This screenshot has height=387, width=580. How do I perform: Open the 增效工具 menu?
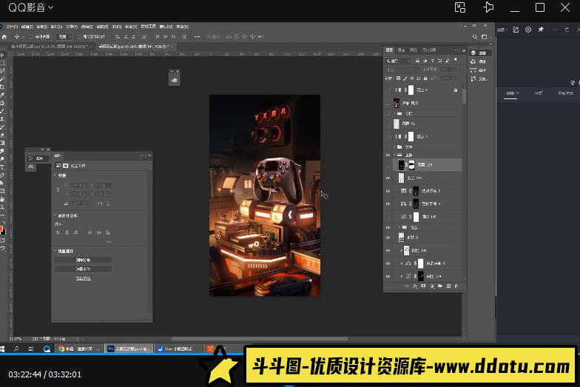148,27
